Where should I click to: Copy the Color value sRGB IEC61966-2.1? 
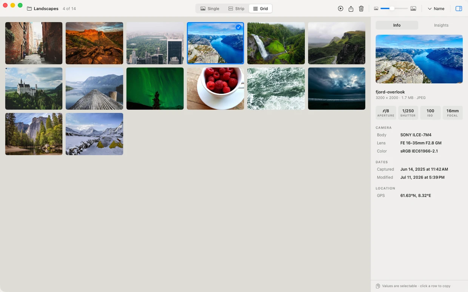click(x=419, y=151)
